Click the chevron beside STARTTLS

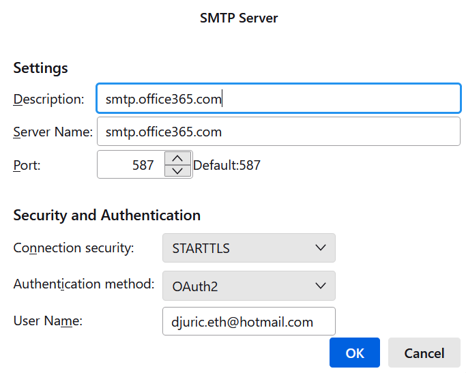pyautogui.click(x=321, y=248)
